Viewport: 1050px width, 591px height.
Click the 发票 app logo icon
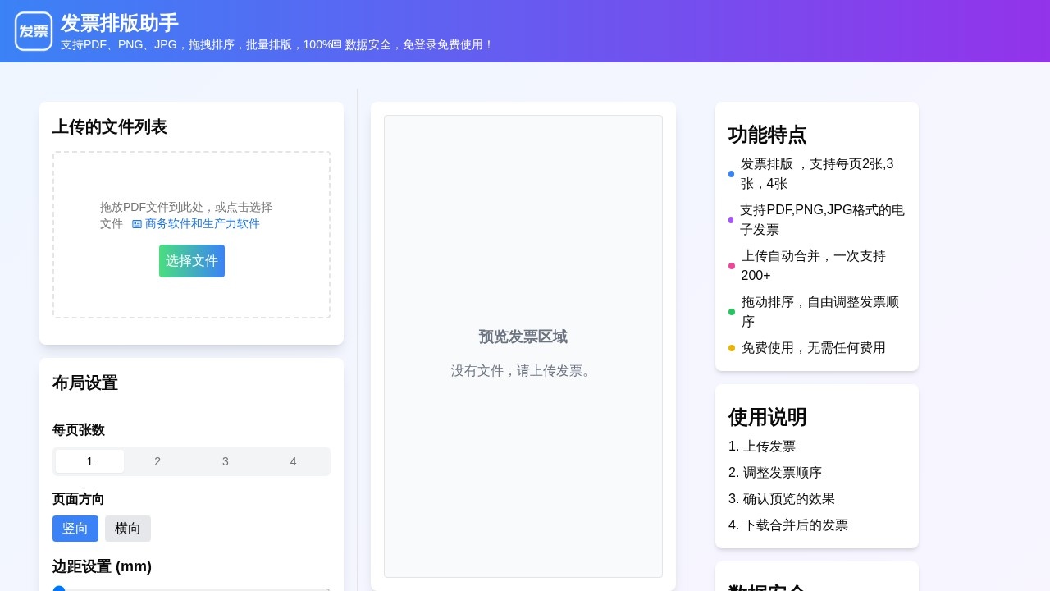point(34,31)
